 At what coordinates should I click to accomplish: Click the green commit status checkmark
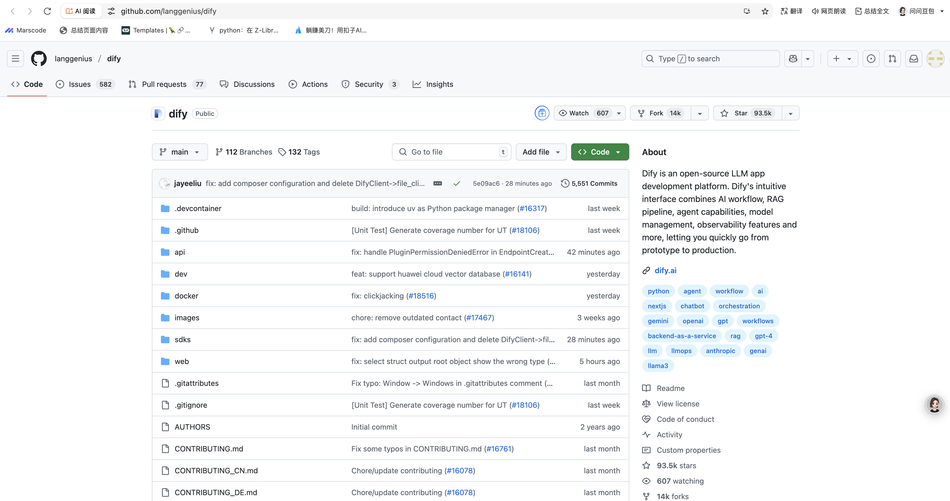click(457, 183)
